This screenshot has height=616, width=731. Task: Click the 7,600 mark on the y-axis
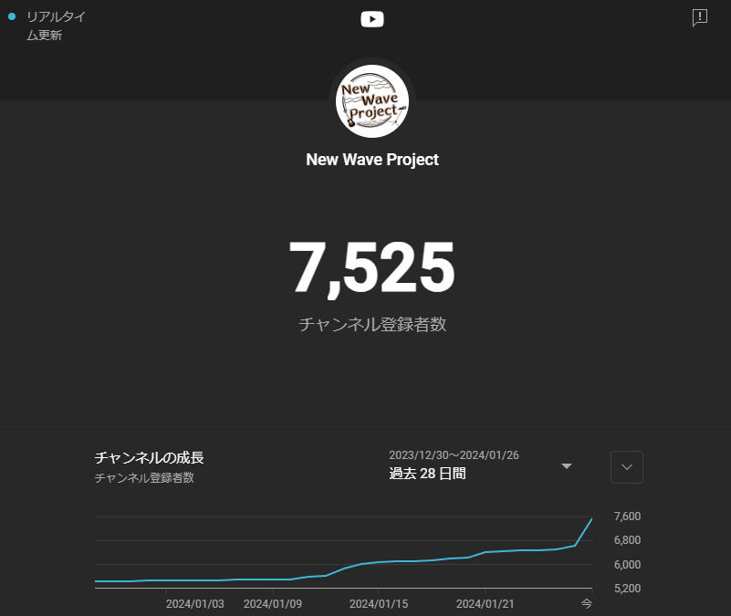[626, 516]
